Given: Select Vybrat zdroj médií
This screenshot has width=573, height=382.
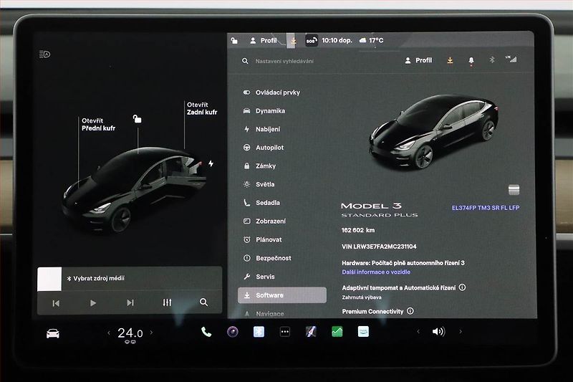Looking at the screenshot, I should point(96,278).
